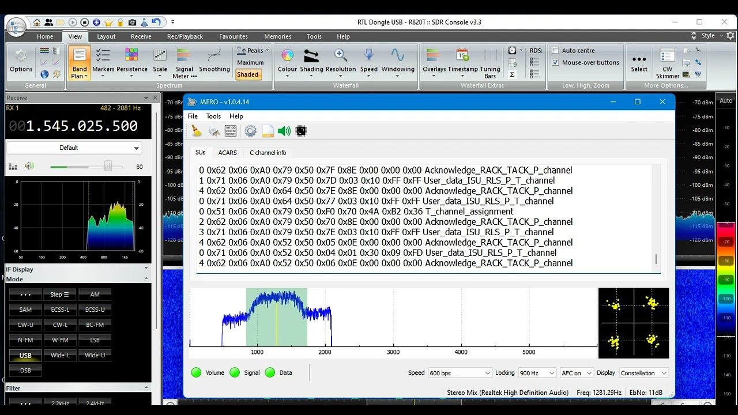Click the log file icon in JAERO toolbar

(268, 131)
